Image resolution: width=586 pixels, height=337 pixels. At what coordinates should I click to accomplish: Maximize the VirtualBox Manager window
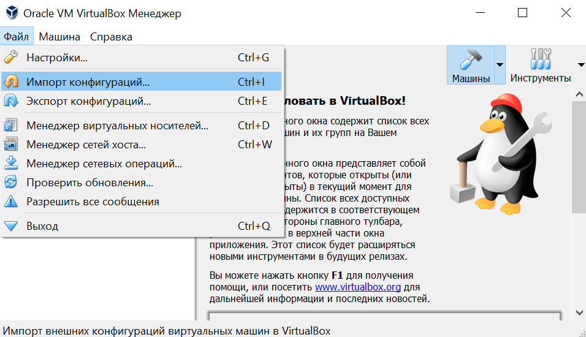[522, 13]
